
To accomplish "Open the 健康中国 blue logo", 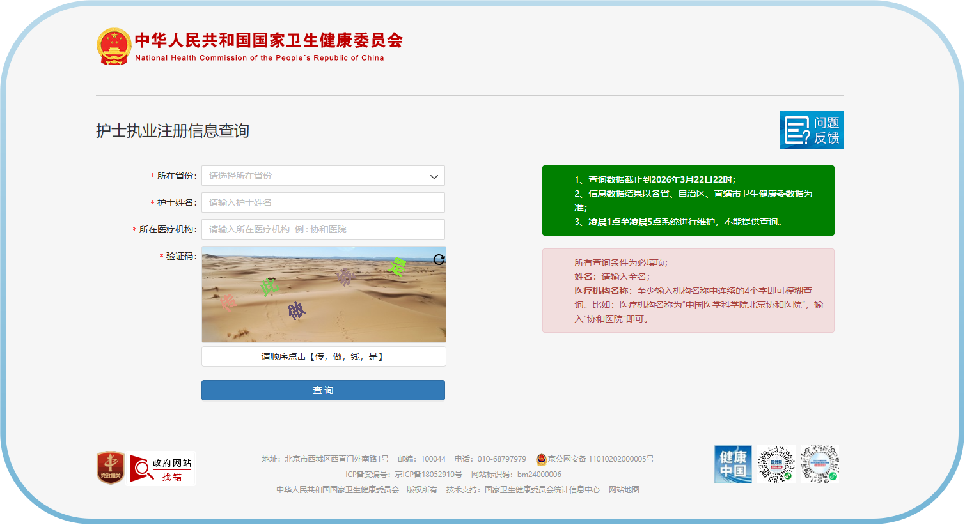I will tap(733, 464).
